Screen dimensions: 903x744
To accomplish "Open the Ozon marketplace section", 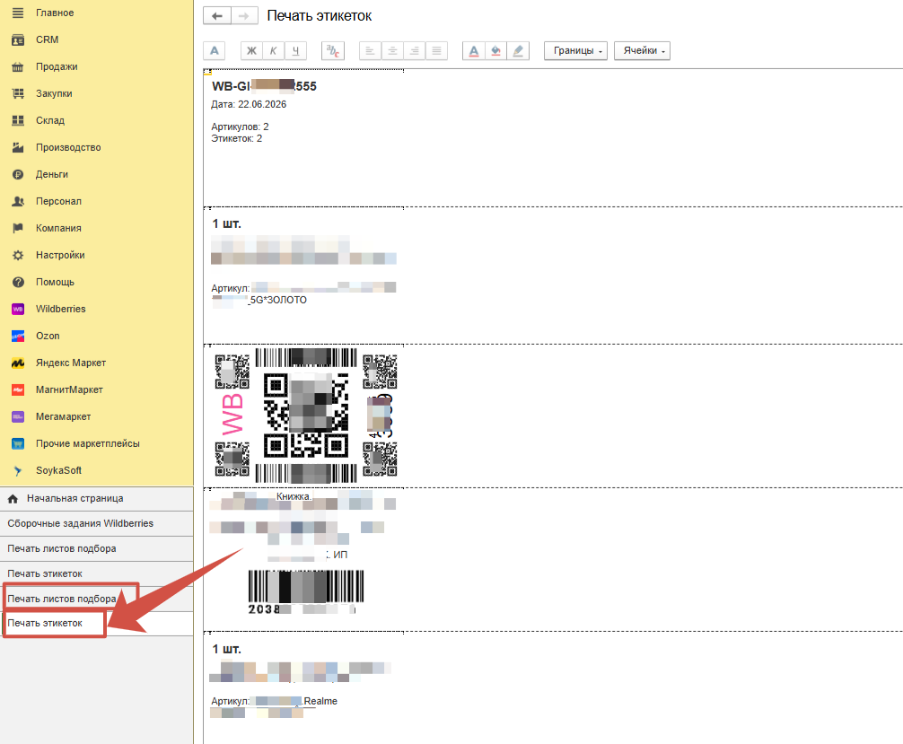I will tap(97, 336).
